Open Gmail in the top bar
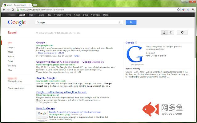The width and height of the screenshot is (197, 123). [77, 15]
